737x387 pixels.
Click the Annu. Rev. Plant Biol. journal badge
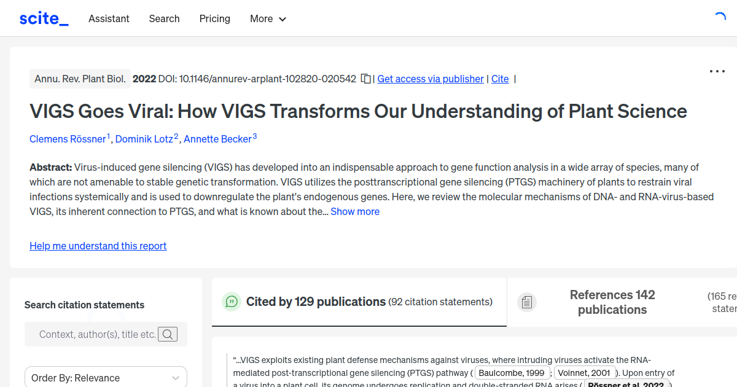click(80, 79)
